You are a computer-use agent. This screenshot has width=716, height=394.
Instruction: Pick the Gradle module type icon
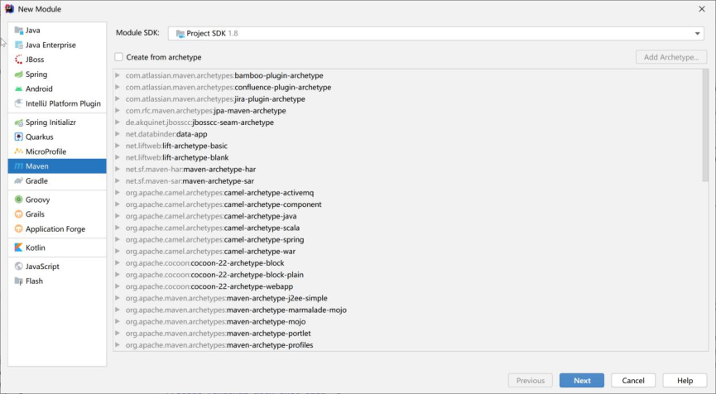tap(18, 180)
